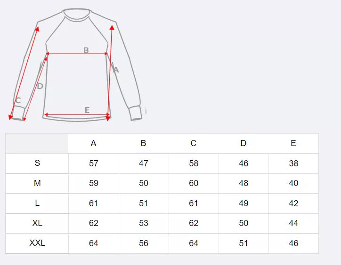Select column header B in the size table
The image size is (341, 265).
click(x=144, y=143)
